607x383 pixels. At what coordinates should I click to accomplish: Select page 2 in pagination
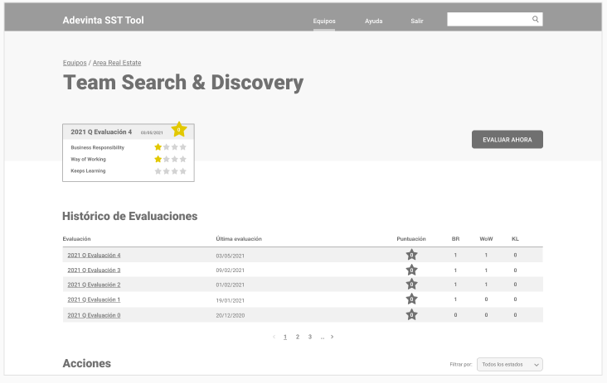coord(298,337)
